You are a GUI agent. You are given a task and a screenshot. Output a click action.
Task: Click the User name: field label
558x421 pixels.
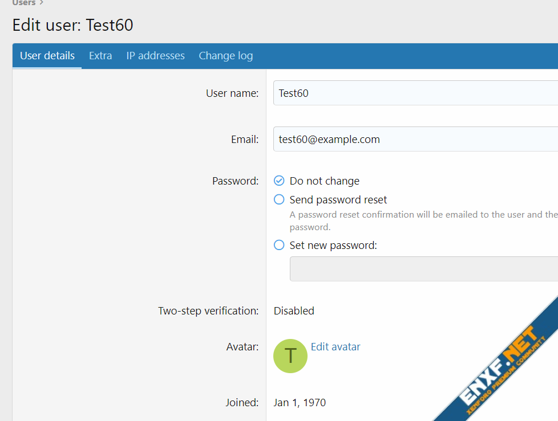click(232, 93)
